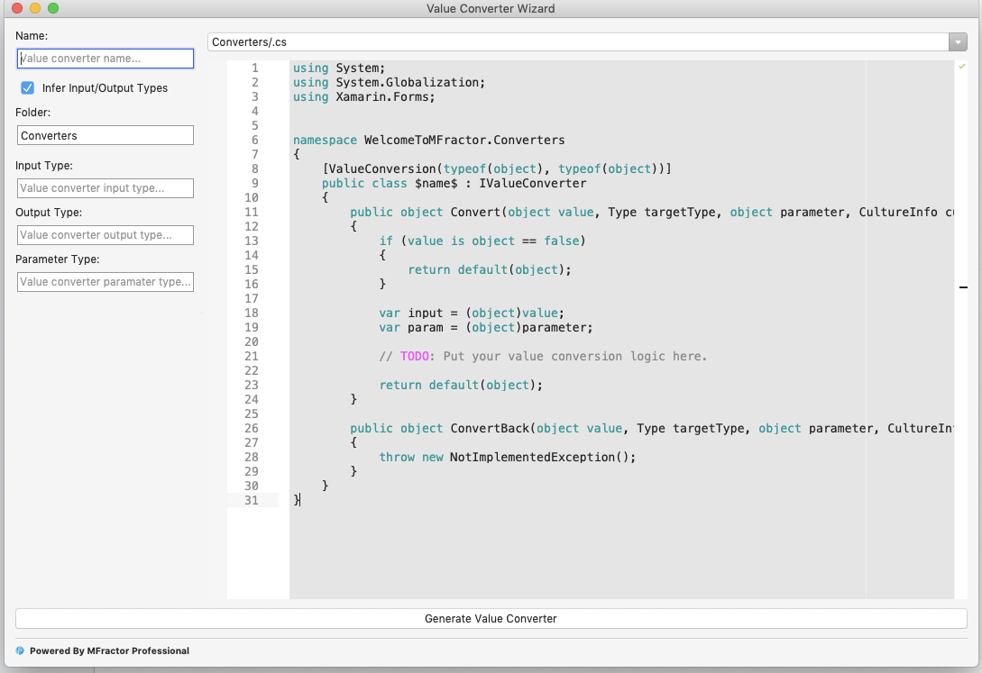Click the Generate Value Converter button
982x673 pixels.
(490, 619)
